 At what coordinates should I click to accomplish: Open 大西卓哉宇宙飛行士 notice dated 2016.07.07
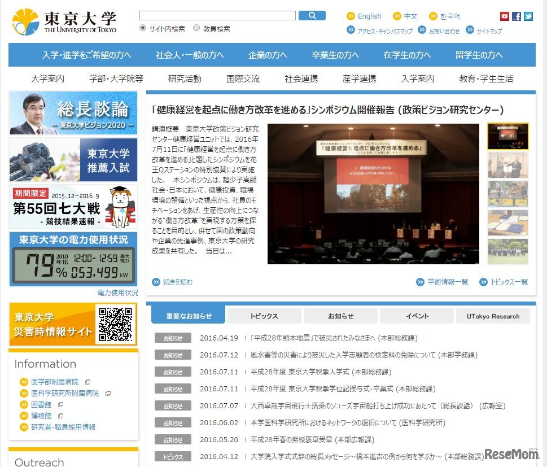click(x=378, y=406)
